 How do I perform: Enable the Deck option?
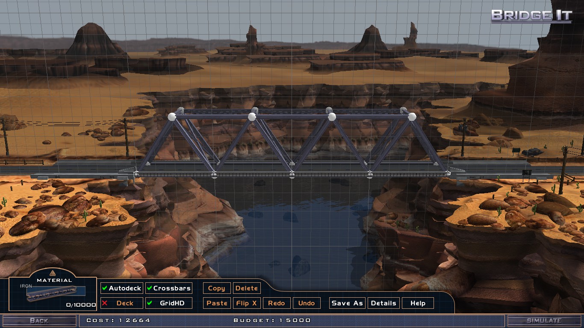(121, 303)
